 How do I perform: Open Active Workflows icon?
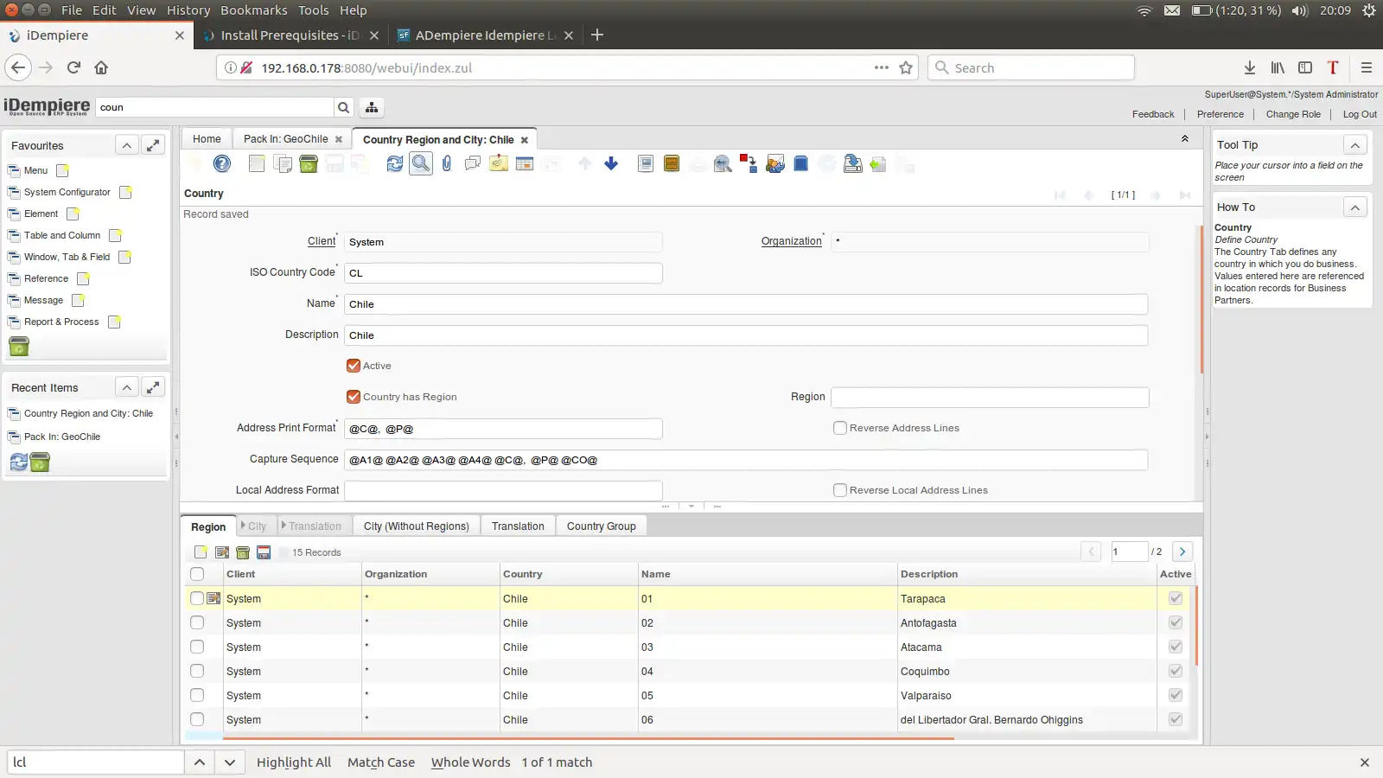(x=749, y=163)
